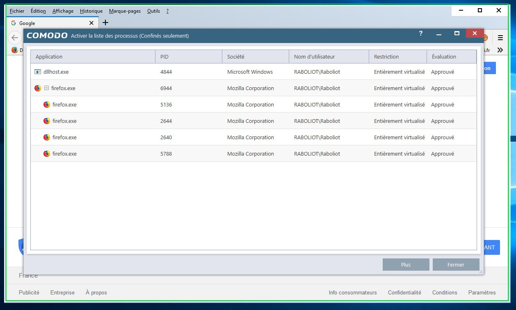Screen dimensions: 516x310
Task: Sort by Application column header
Action: click(93, 57)
